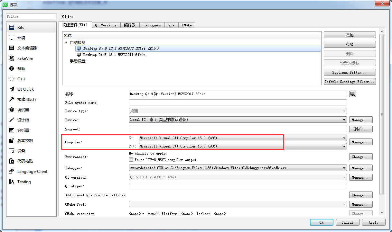Open Settings Filter dialog
Image resolution: width=392 pixels, height=232 pixels.
[x=350, y=72]
